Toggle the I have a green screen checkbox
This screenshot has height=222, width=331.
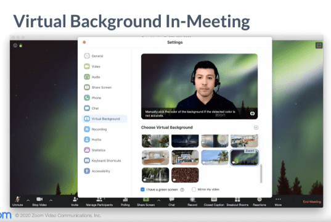pos(142,189)
